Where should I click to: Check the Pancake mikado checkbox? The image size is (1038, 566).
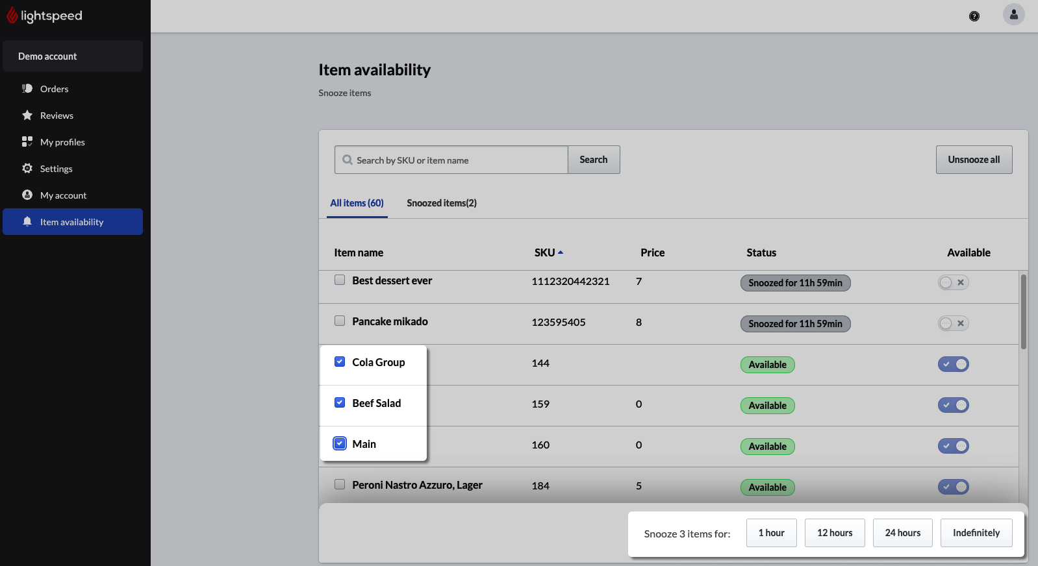pos(340,321)
